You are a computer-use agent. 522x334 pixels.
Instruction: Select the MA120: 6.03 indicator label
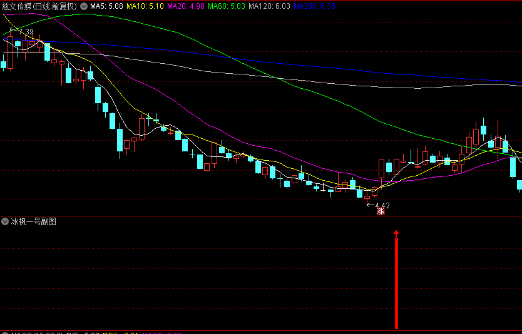point(269,6)
